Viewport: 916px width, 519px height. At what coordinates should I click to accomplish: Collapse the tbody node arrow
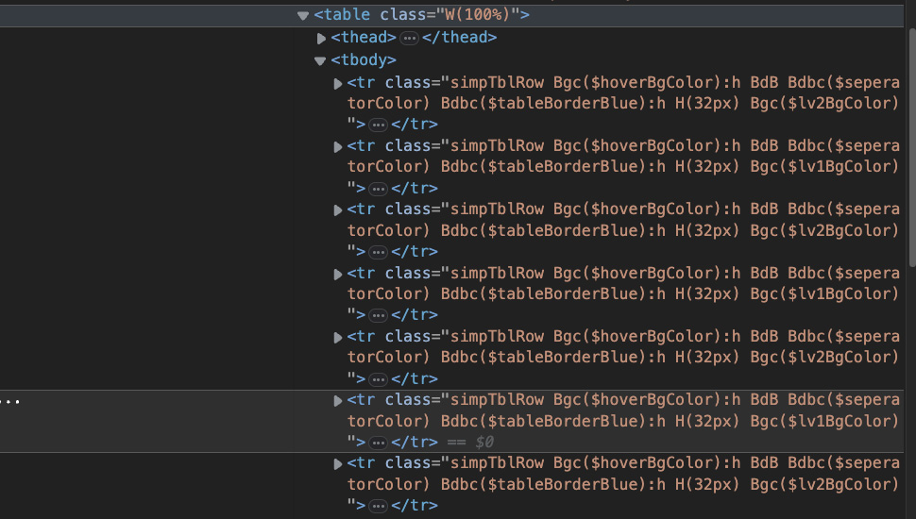(319, 60)
